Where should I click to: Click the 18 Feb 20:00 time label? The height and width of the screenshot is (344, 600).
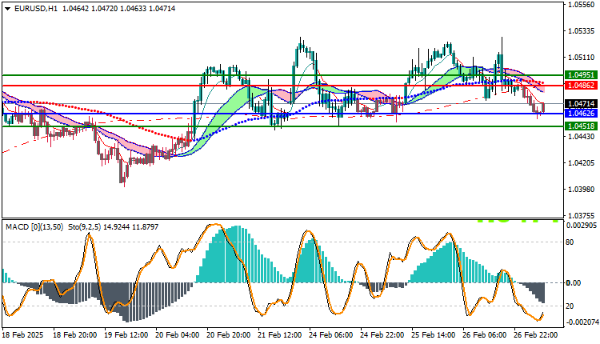(74, 335)
